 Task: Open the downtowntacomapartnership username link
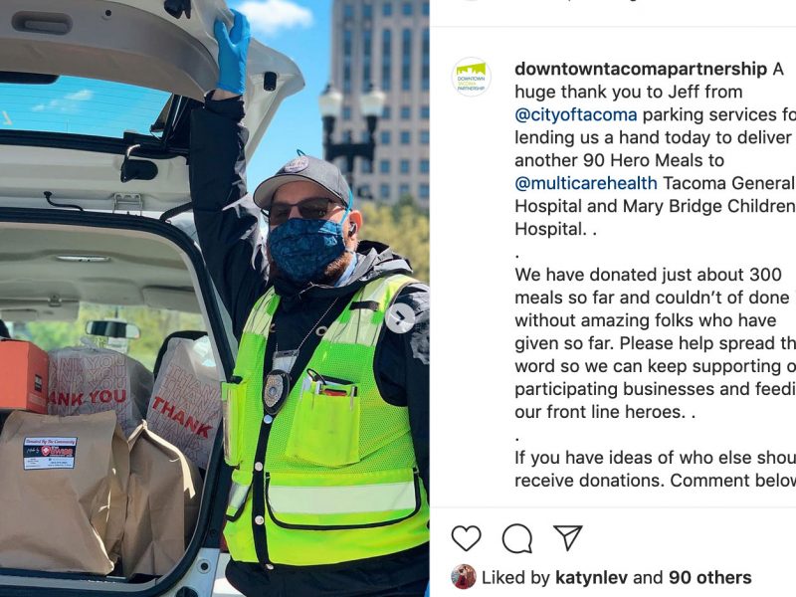click(641, 69)
